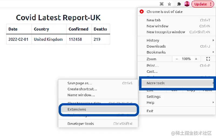Open the Extensions puzzle piece icon
Image resolution: width=216 pixels, height=140 pixels.
click(179, 4)
